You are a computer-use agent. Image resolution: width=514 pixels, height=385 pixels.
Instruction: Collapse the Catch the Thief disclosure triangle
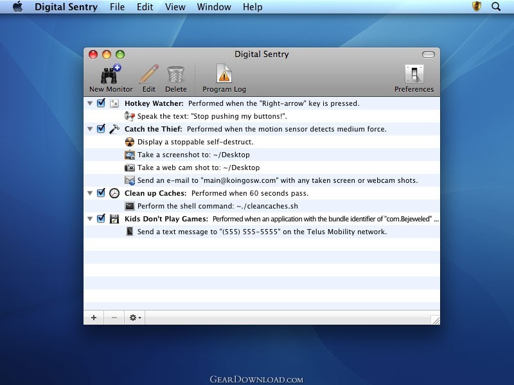(x=90, y=129)
